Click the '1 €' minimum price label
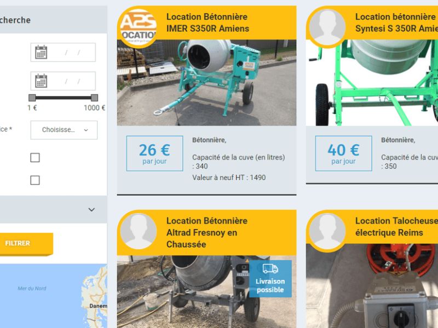 (x=32, y=108)
